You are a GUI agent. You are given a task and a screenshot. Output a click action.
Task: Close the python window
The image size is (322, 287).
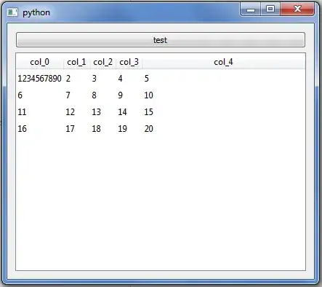point(297,9)
